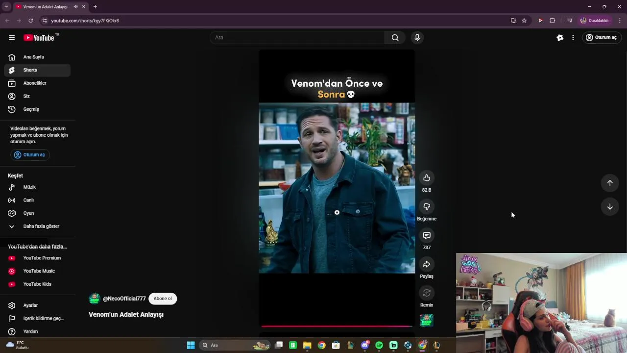627x353 pixels.
Task: Go to the YouTube logo home link
Action: pos(39,38)
